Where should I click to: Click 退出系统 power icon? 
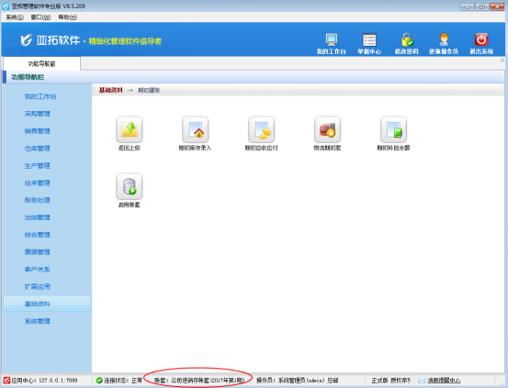click(x=481, y=44)
